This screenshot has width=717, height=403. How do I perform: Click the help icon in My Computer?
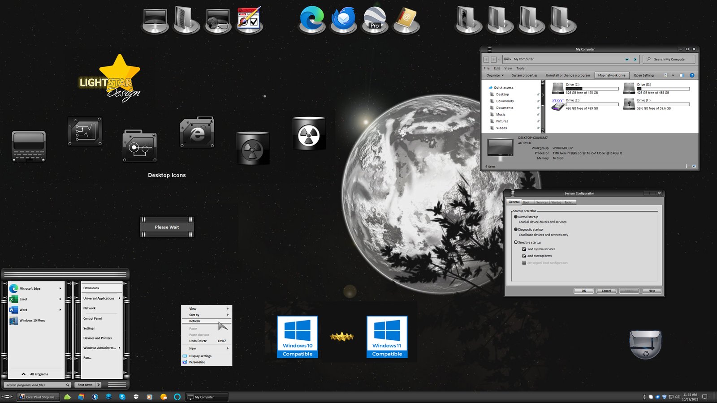click(x=692, y=75)
